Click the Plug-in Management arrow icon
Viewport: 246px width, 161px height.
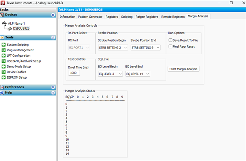[x=3, y=50]
